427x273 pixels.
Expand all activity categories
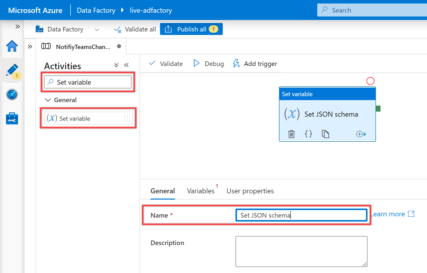(116, 65)
